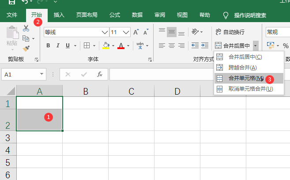Toggle 自动换行 wrap text
The height and width of the screenshot is (180, 290).
click(x=230, y=32)
